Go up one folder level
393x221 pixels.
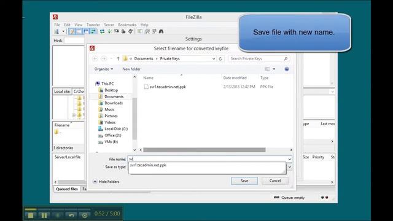pos(118,59)
